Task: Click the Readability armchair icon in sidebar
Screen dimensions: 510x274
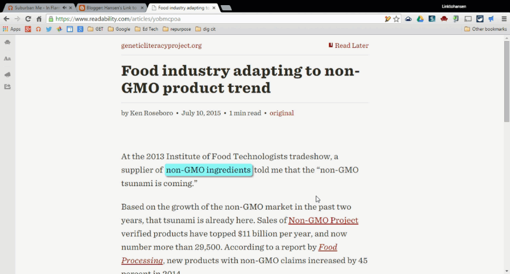Action: coord(7,42)
